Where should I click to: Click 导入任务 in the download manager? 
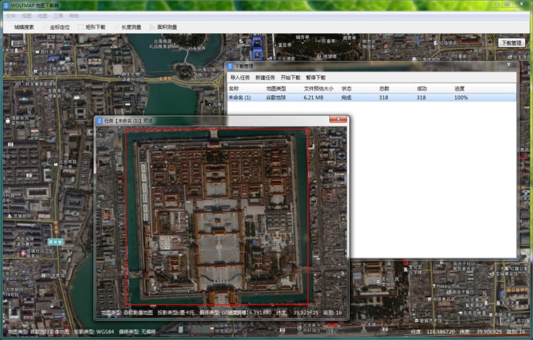tap(240, 77)
